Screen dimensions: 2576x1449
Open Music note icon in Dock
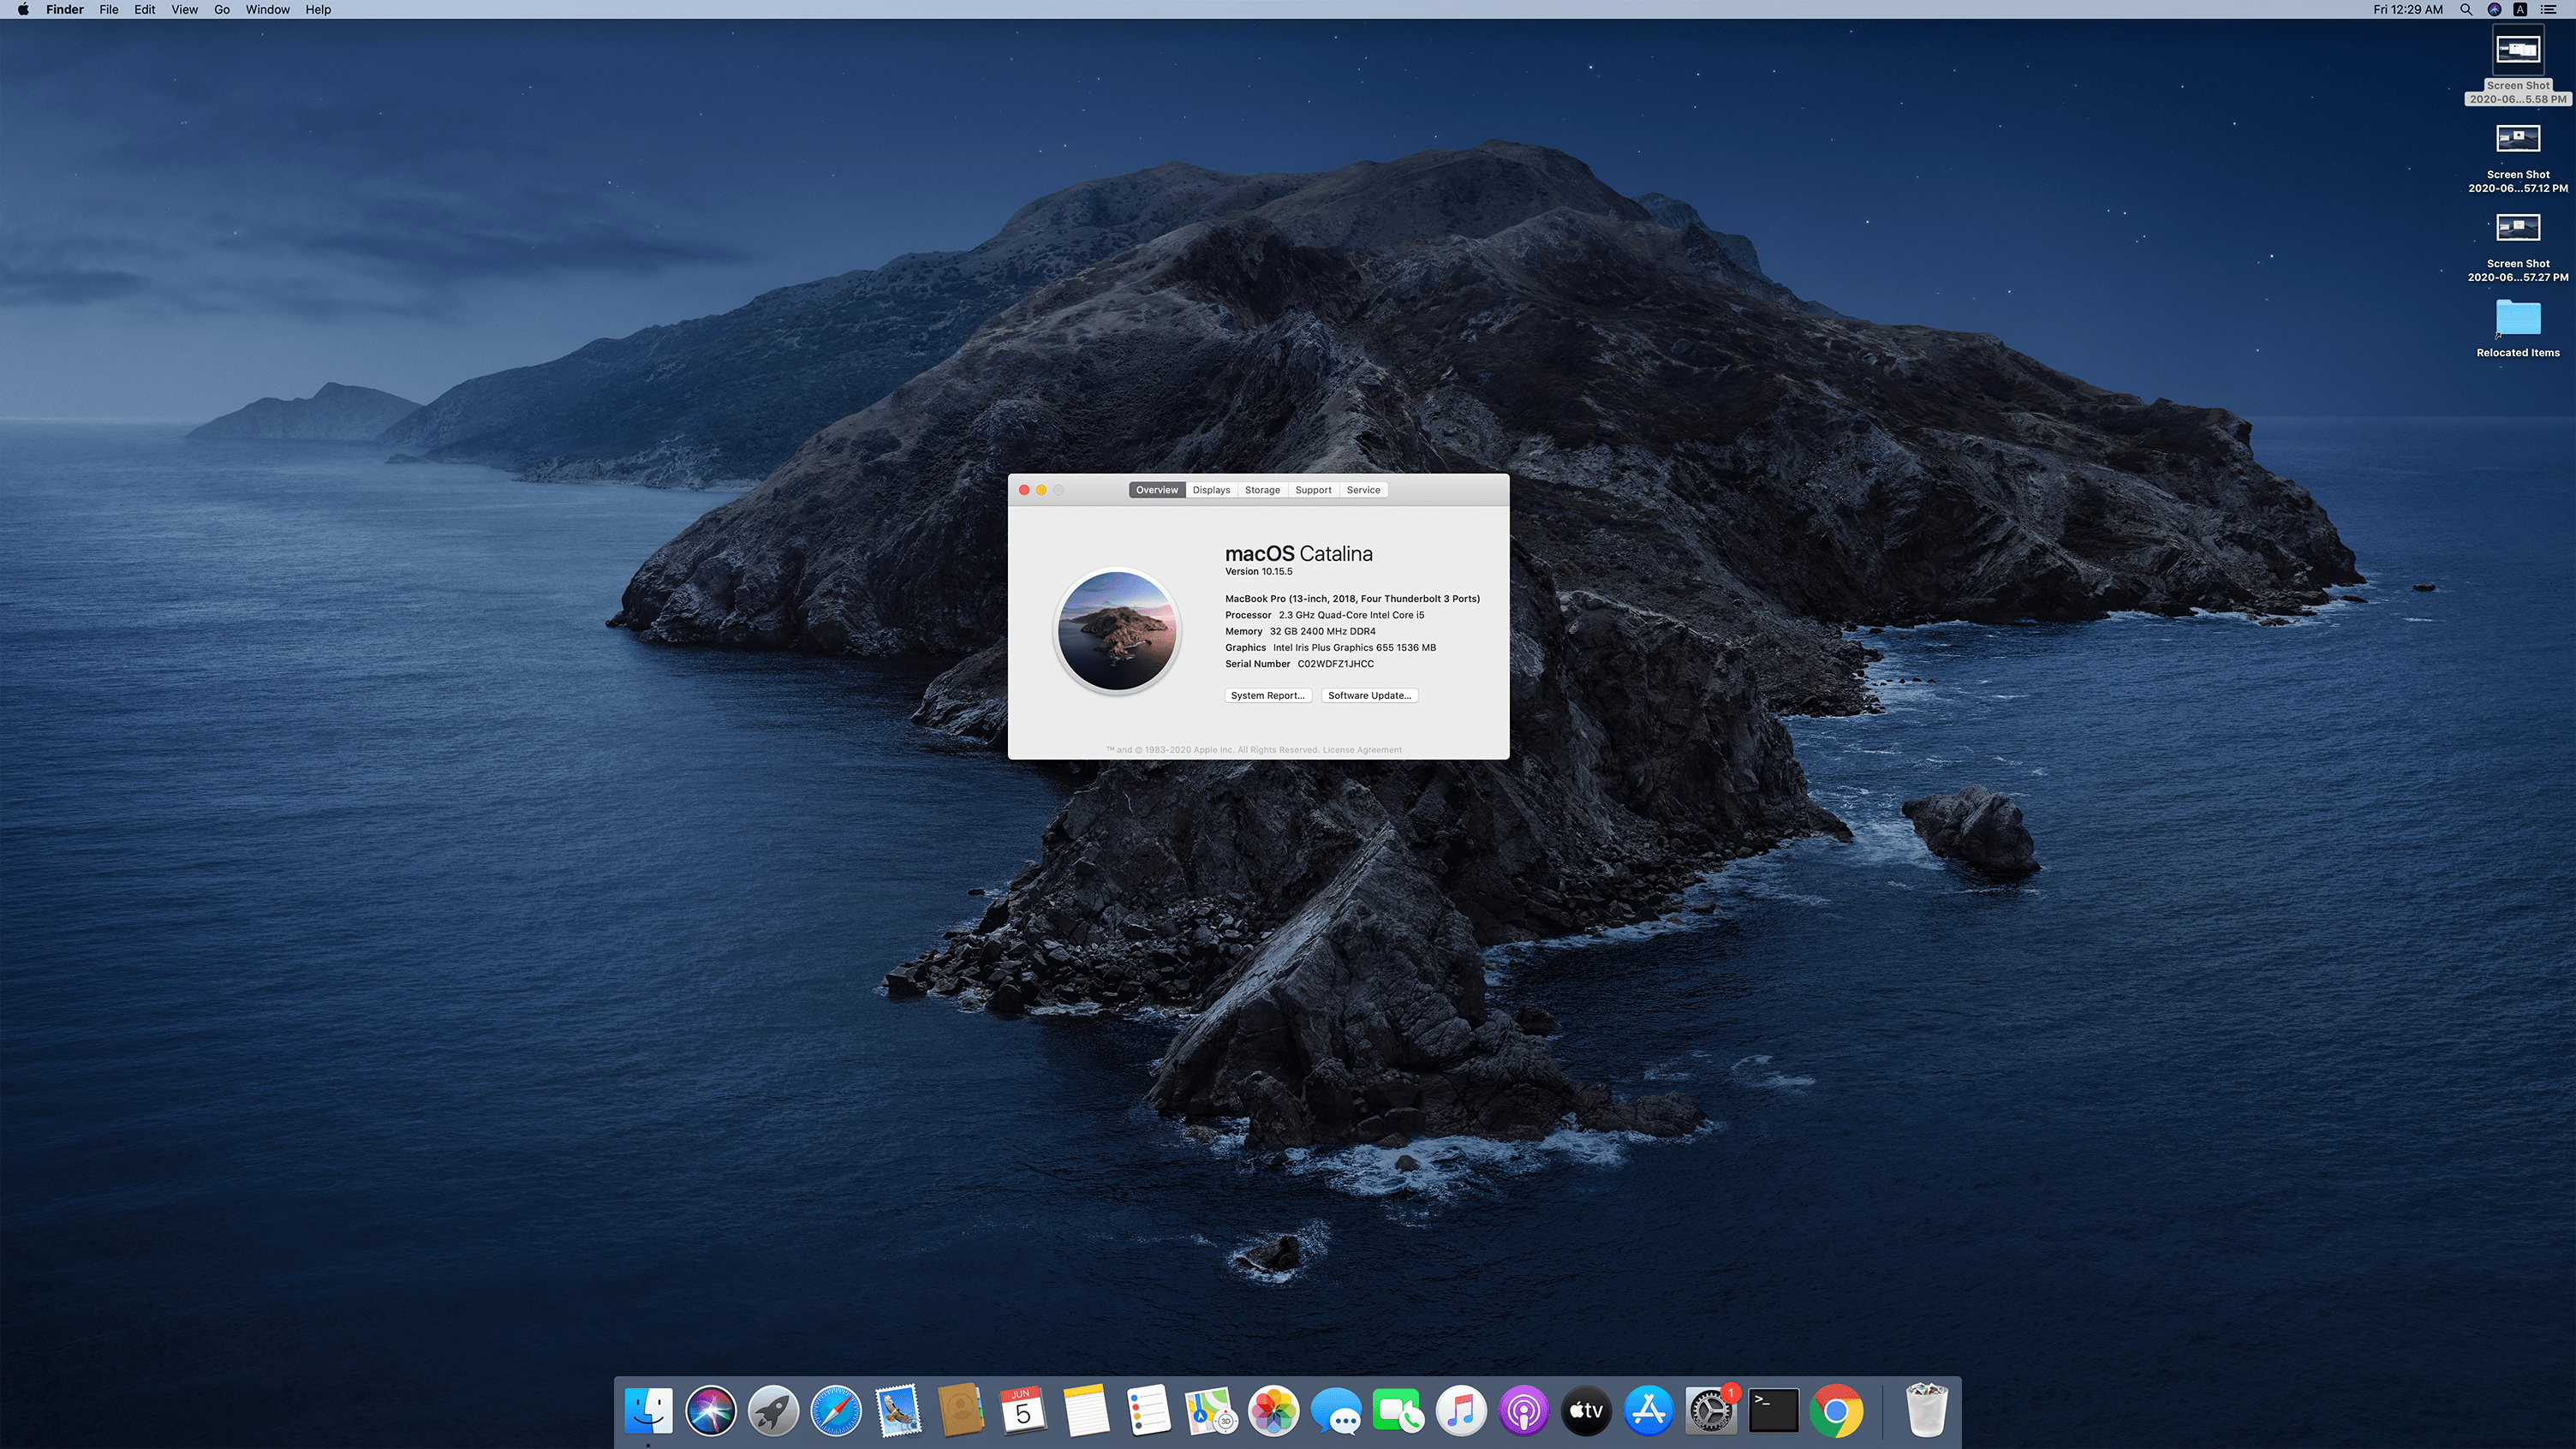(1461, 1411)
